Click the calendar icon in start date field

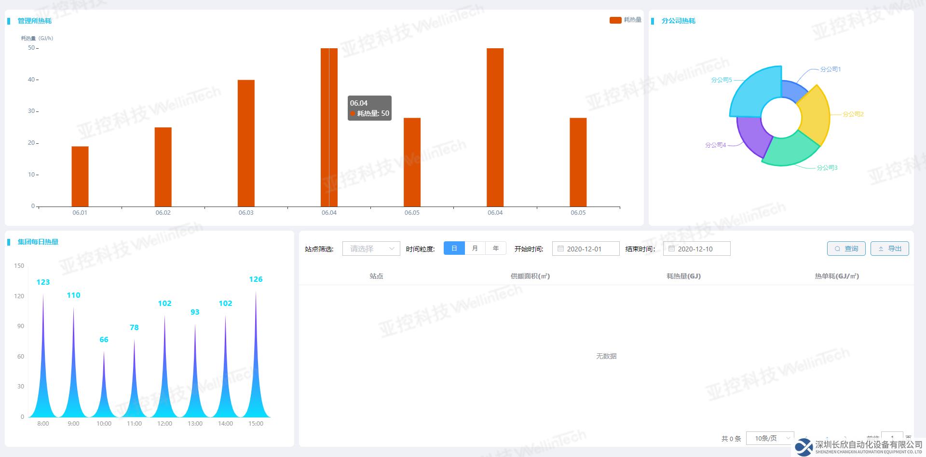[x=560, y=249]
